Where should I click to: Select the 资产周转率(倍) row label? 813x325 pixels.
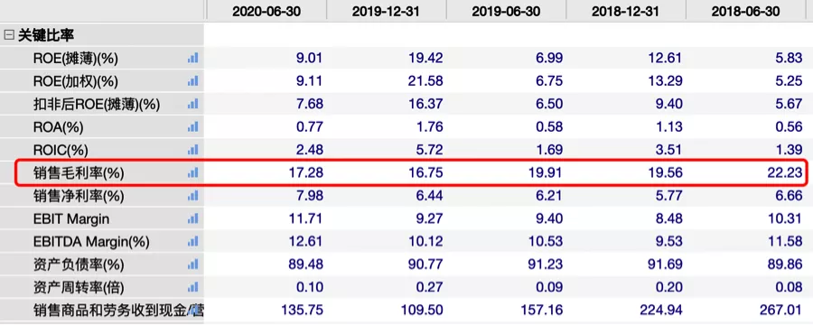click(79, 287)
